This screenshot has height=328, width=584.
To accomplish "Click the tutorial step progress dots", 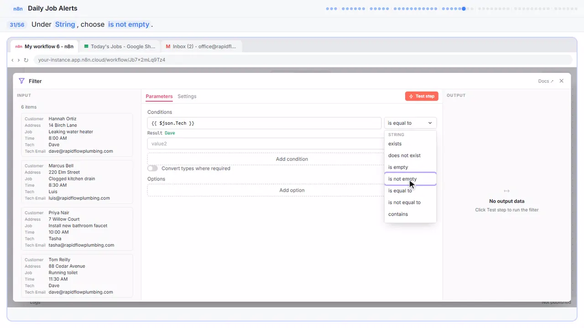I will (x=452, y=8).
